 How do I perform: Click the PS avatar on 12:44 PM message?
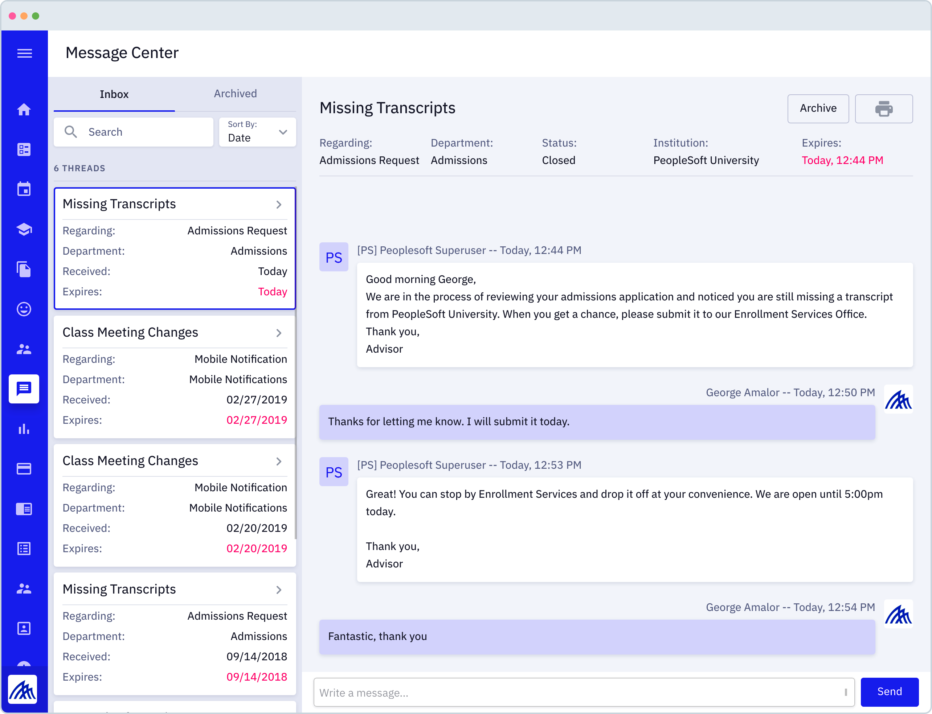(x=334, y=257)
